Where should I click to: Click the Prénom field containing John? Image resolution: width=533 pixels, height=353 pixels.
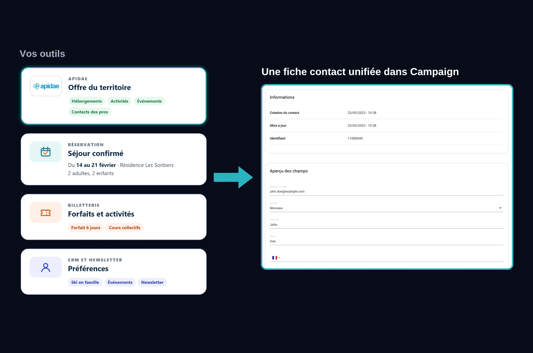pos(387,225)
